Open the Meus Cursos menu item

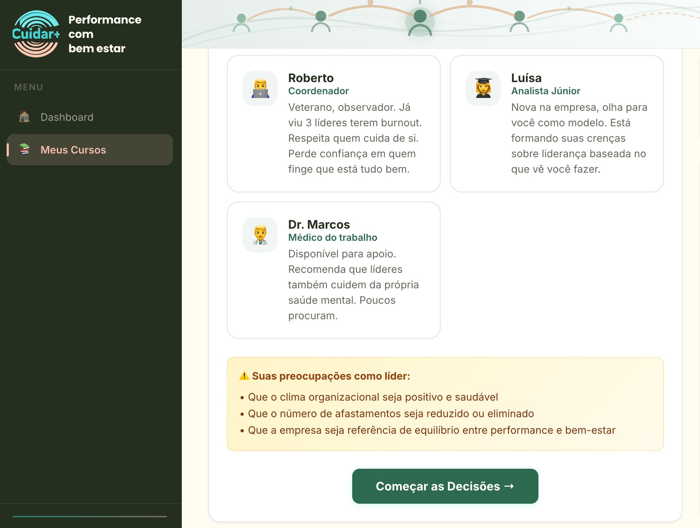tap(73, 150)
